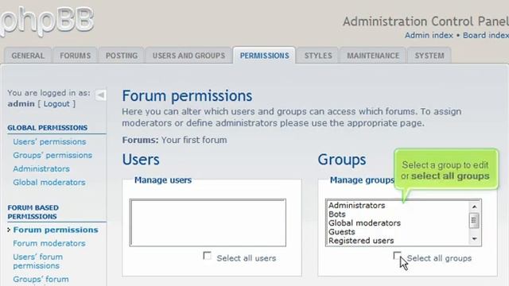Open the General tab

coord(28,56)
